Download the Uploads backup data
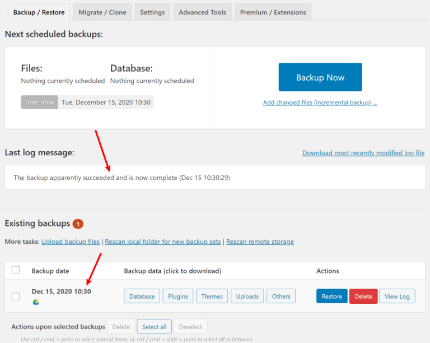The width and height of the screenshot is (430, 343). point(247,296)
